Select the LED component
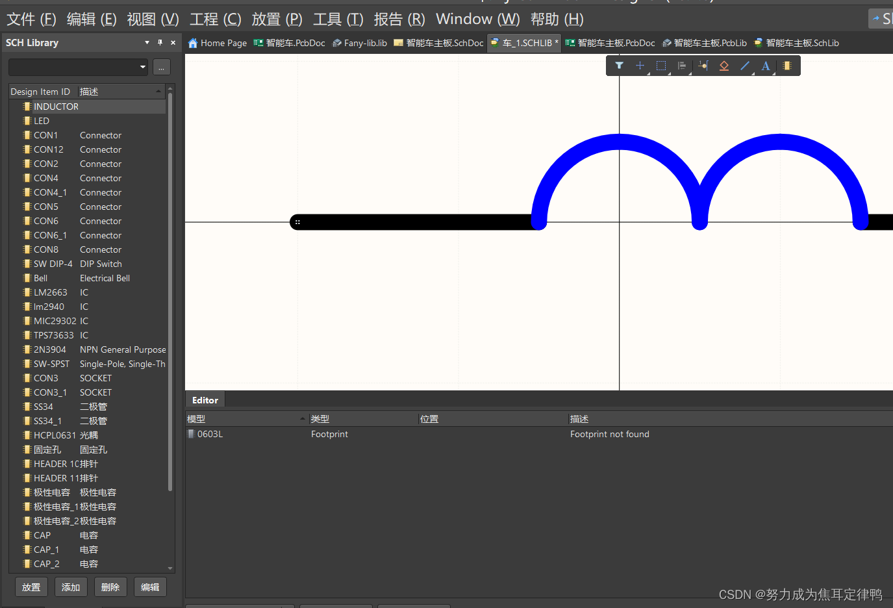 point(88,121)
